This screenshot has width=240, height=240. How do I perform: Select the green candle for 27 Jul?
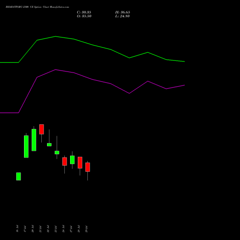[72, 160]
